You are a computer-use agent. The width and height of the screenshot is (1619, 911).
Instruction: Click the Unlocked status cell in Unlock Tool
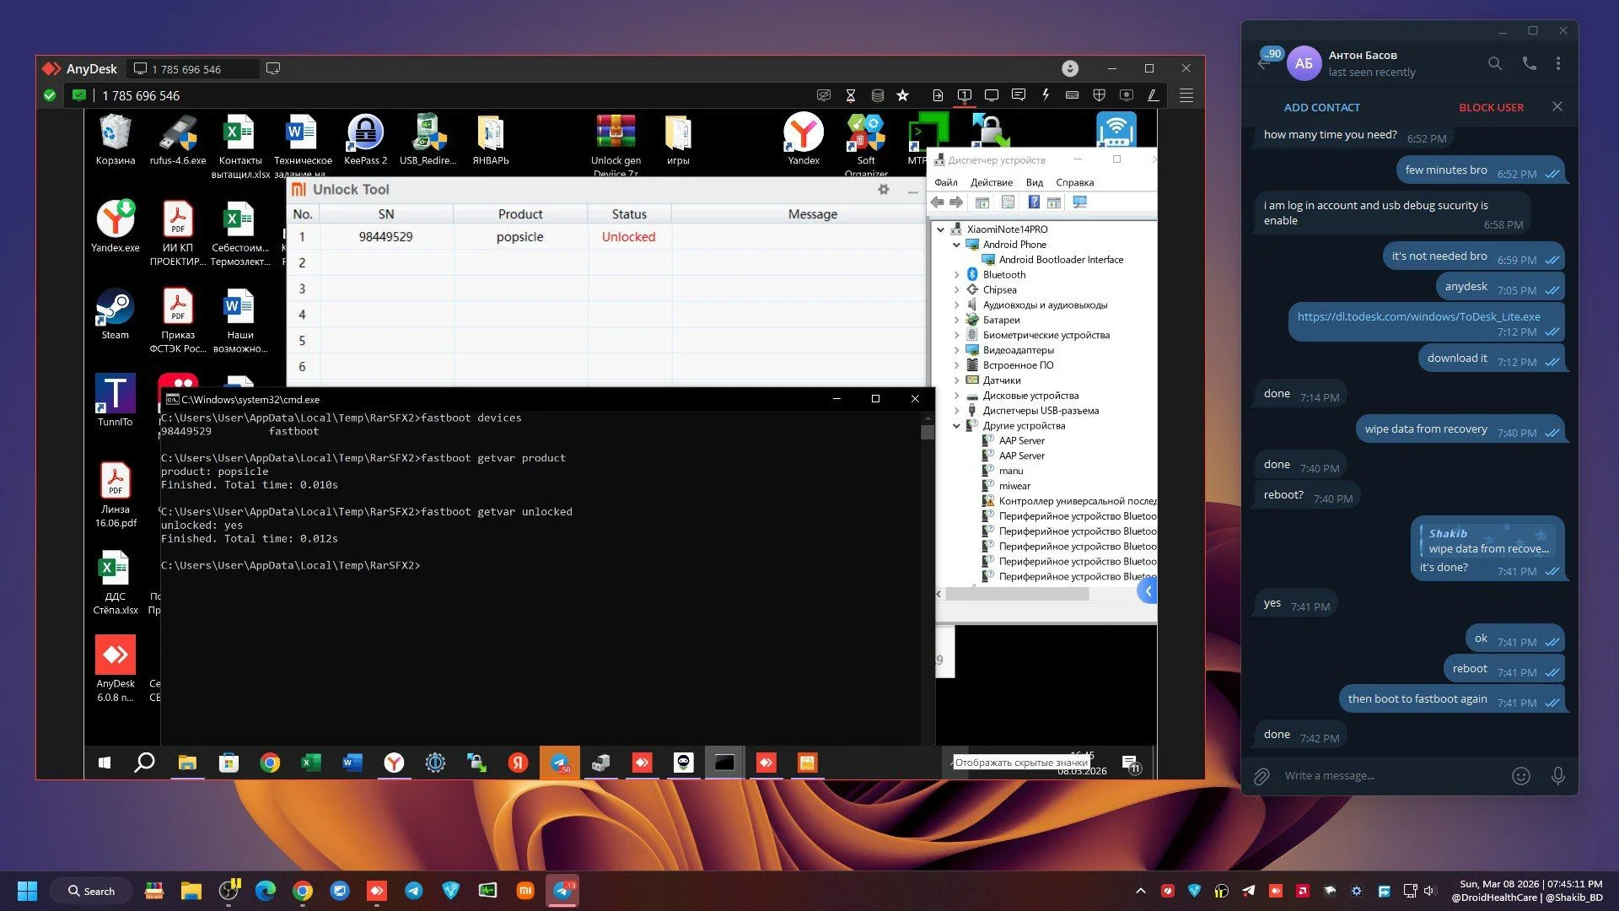[629, 237]
